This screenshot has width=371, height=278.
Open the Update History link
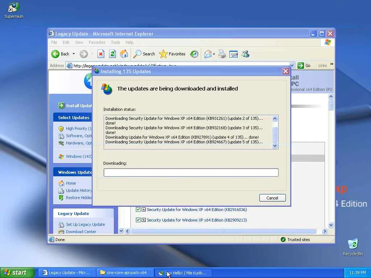coord(79,190)
